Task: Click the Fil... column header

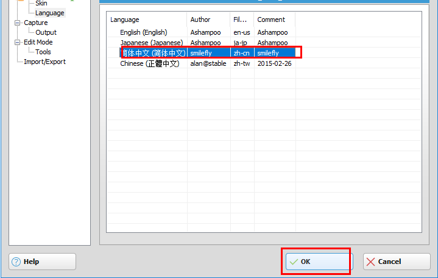Action: pyautogui.click(x=240, y=20)
